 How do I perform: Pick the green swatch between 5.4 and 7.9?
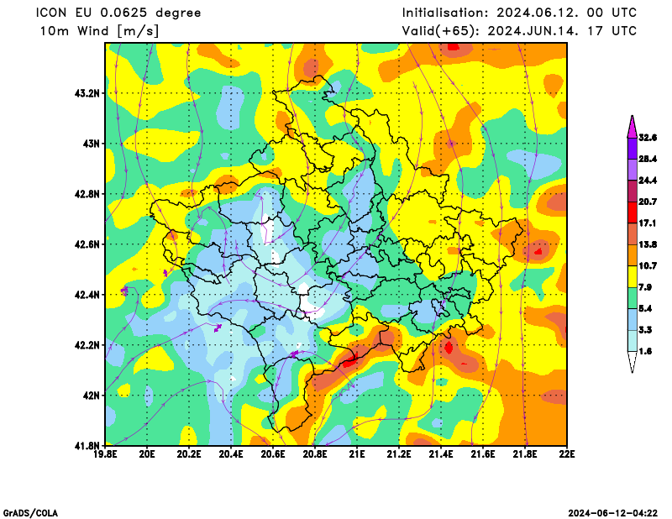(x=633, y=298)
